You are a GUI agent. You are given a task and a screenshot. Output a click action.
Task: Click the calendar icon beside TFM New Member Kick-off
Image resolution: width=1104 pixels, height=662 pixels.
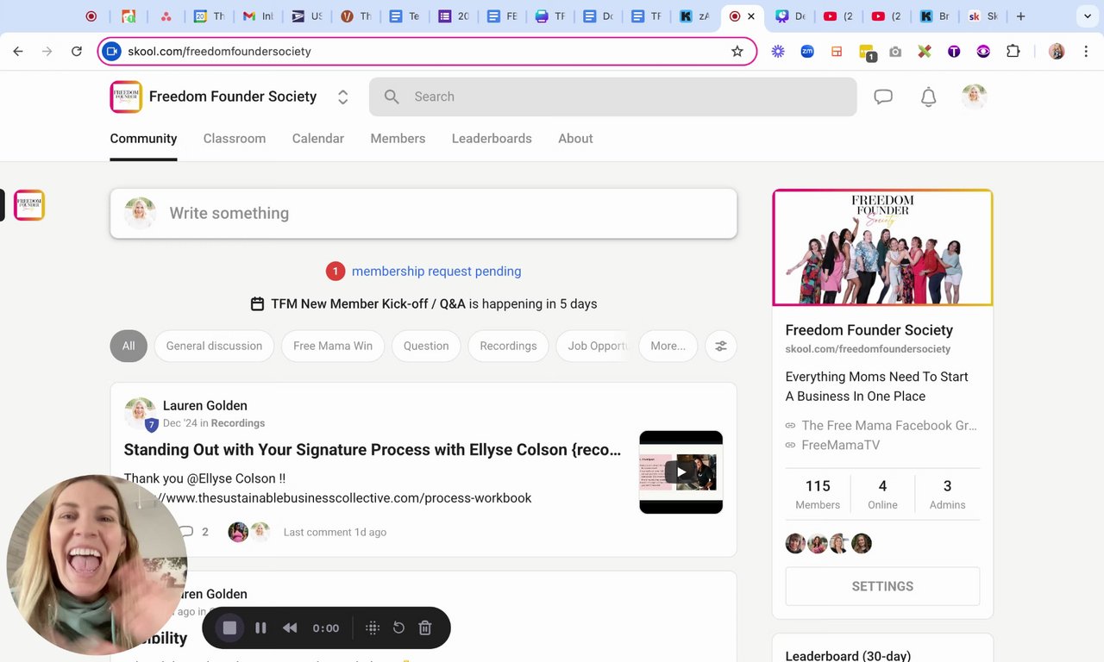tap(257, 303)
